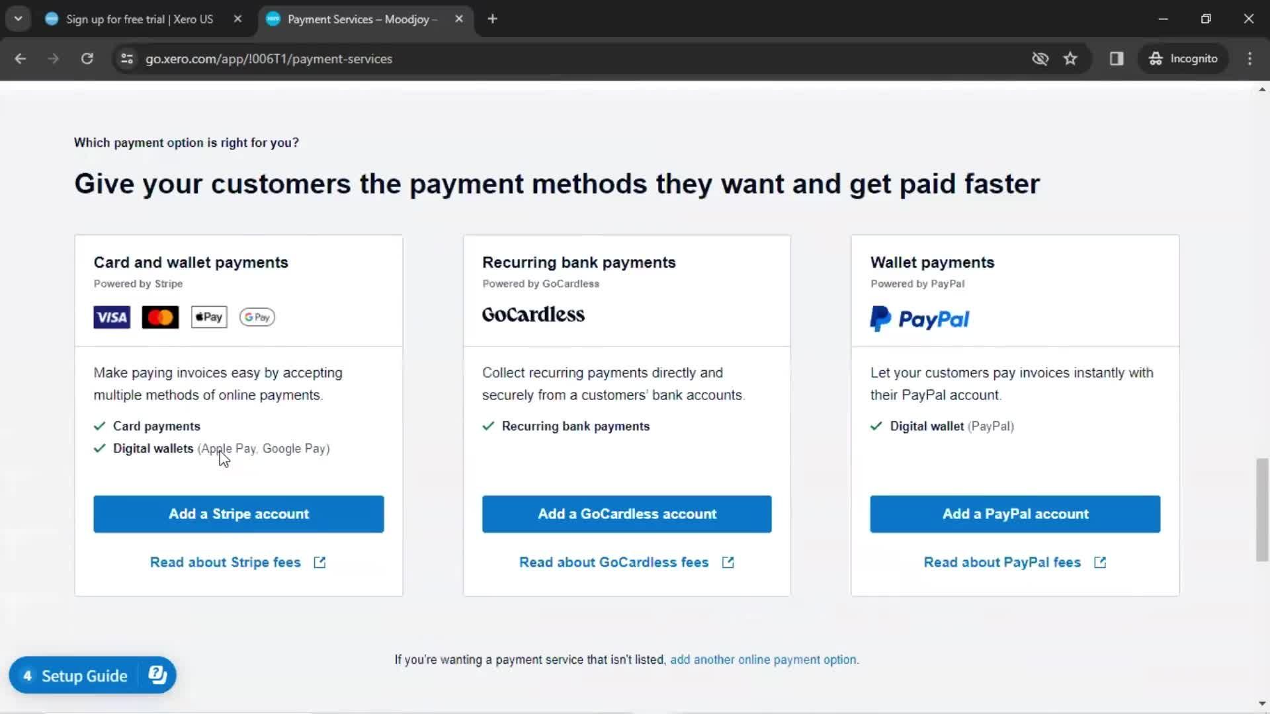The height and width of the screenshot is (714, 1270).
Task: Click Which payment option is right for you text
Action: tap(186, 143)
